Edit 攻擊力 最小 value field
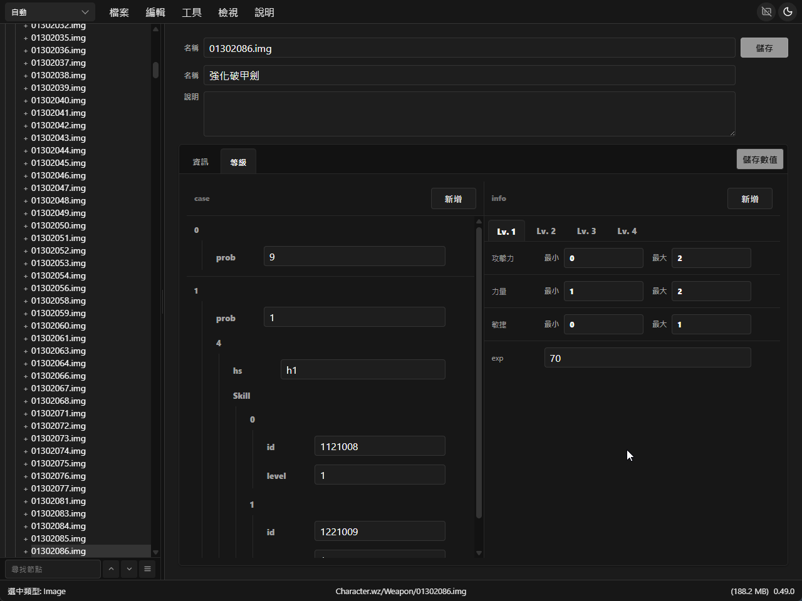The image size is (802, 601). tap(603, 258)
